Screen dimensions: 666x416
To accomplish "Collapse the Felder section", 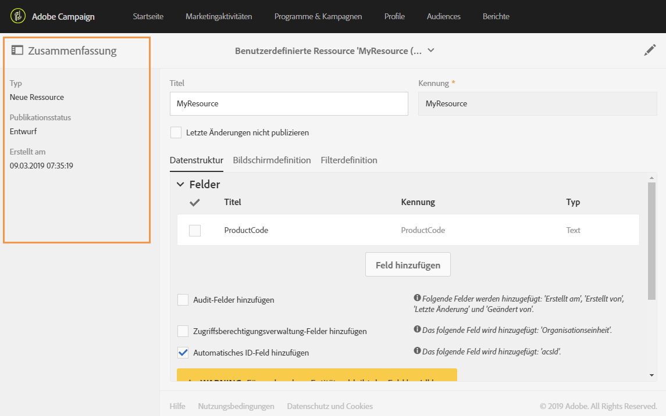I will pyautogui.click(x=180, y=185).
